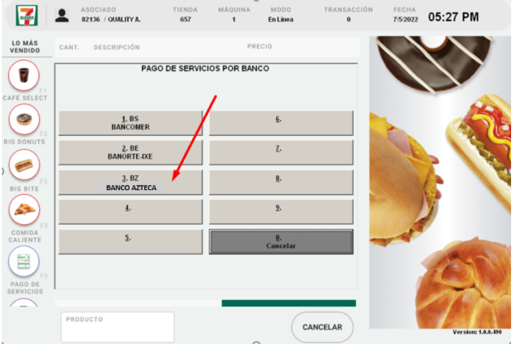Open the Pago de Servicios icon
This screenshot has width=514, height=344.
(x=23, y=262)
